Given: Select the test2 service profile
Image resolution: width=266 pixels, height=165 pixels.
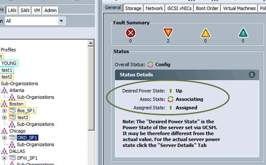Looking at the screenshot, I should tap(7, 77).
